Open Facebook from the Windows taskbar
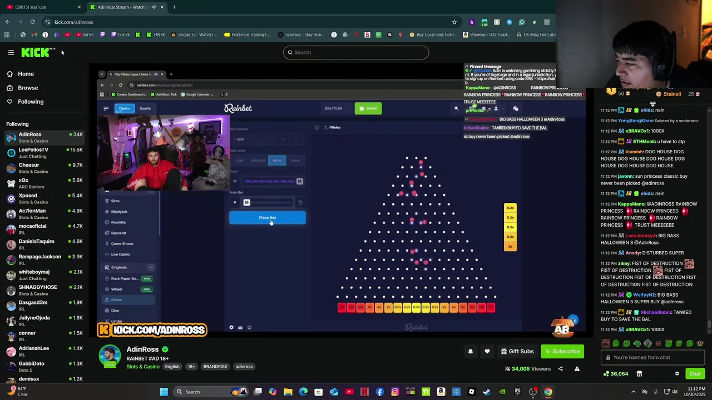The height and width of the screenshot is (400, 712). point(380,392)
